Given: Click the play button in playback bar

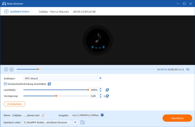Looking at the screenshot, I should click(6, 69).
